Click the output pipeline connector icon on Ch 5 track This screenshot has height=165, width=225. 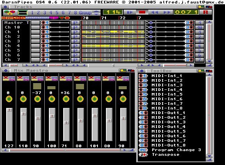150,51
